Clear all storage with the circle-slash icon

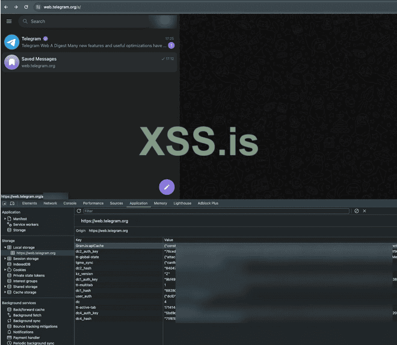point(357,211)
